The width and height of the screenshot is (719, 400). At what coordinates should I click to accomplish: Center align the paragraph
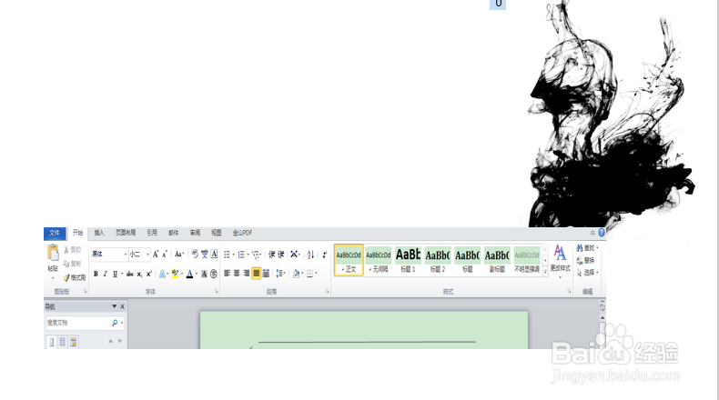click(x=237, y=274)
